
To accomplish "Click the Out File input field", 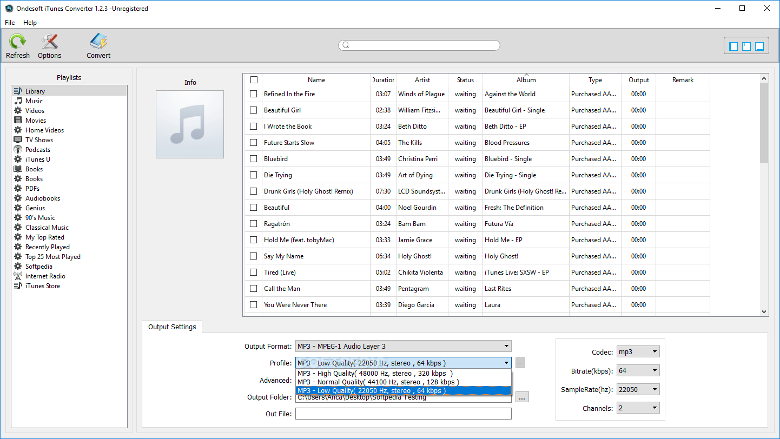I will 403,414.
